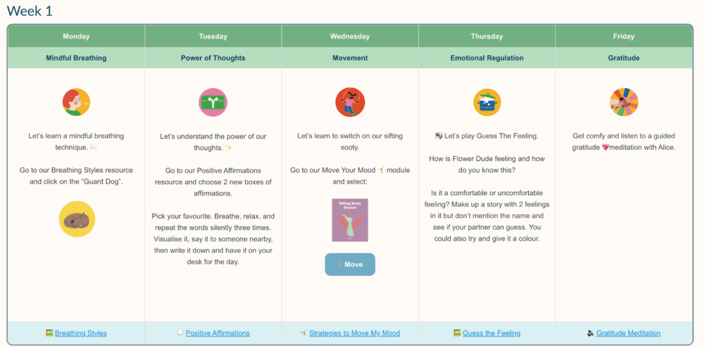The height and width of the screenshot is (348, 705).
Task: Open the Strategies to Move My Mood link
Action: click(354, 333)
